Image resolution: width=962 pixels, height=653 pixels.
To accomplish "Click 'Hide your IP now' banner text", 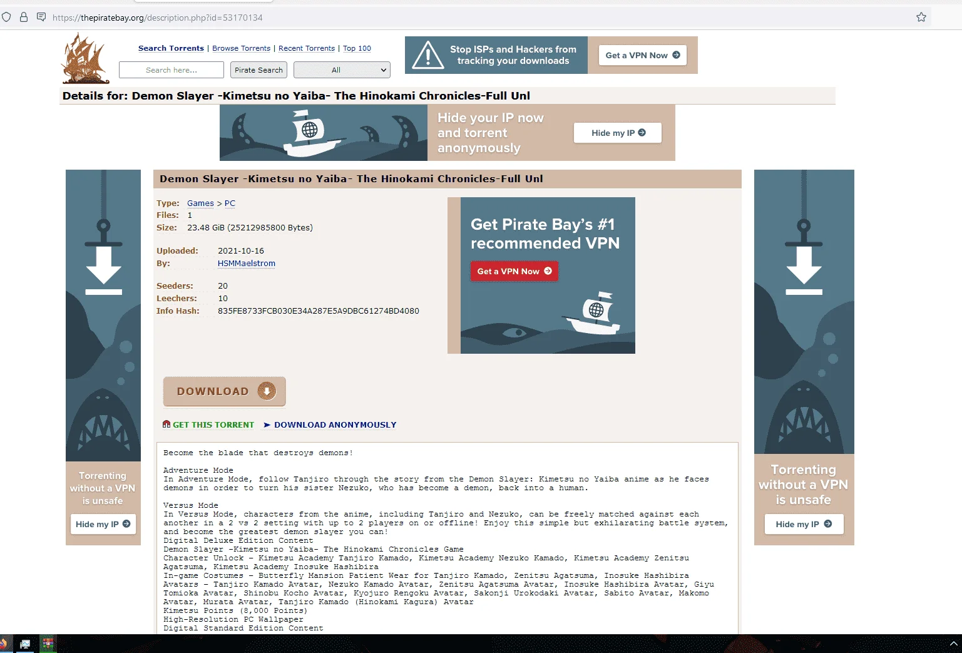I will pyautogui.click(x=491, y=133).
